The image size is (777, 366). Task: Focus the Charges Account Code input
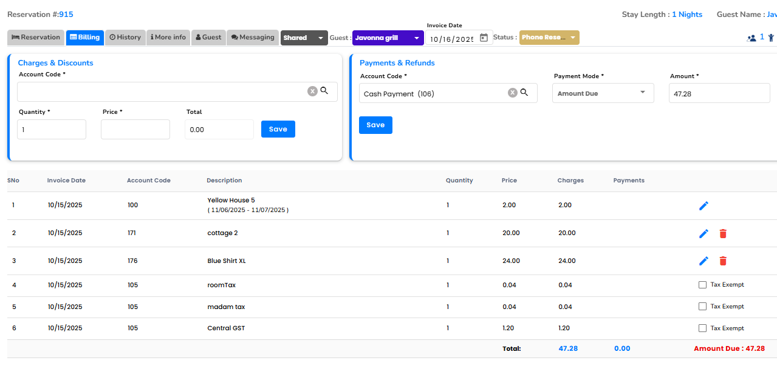click(162, 91)
